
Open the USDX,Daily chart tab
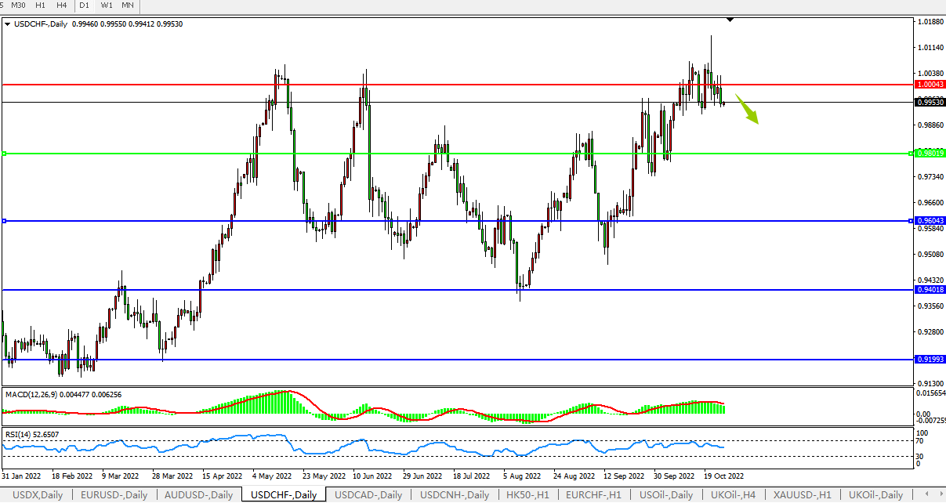pyautogui.click(x=36, y=495)
